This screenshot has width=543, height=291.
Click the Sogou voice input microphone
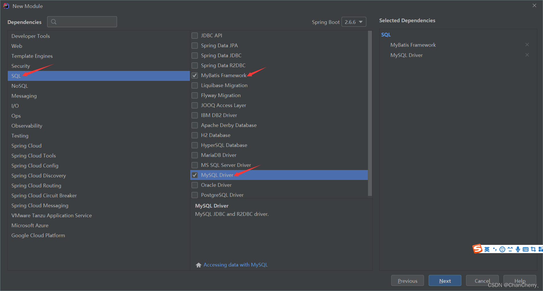(x=518, y=249)
